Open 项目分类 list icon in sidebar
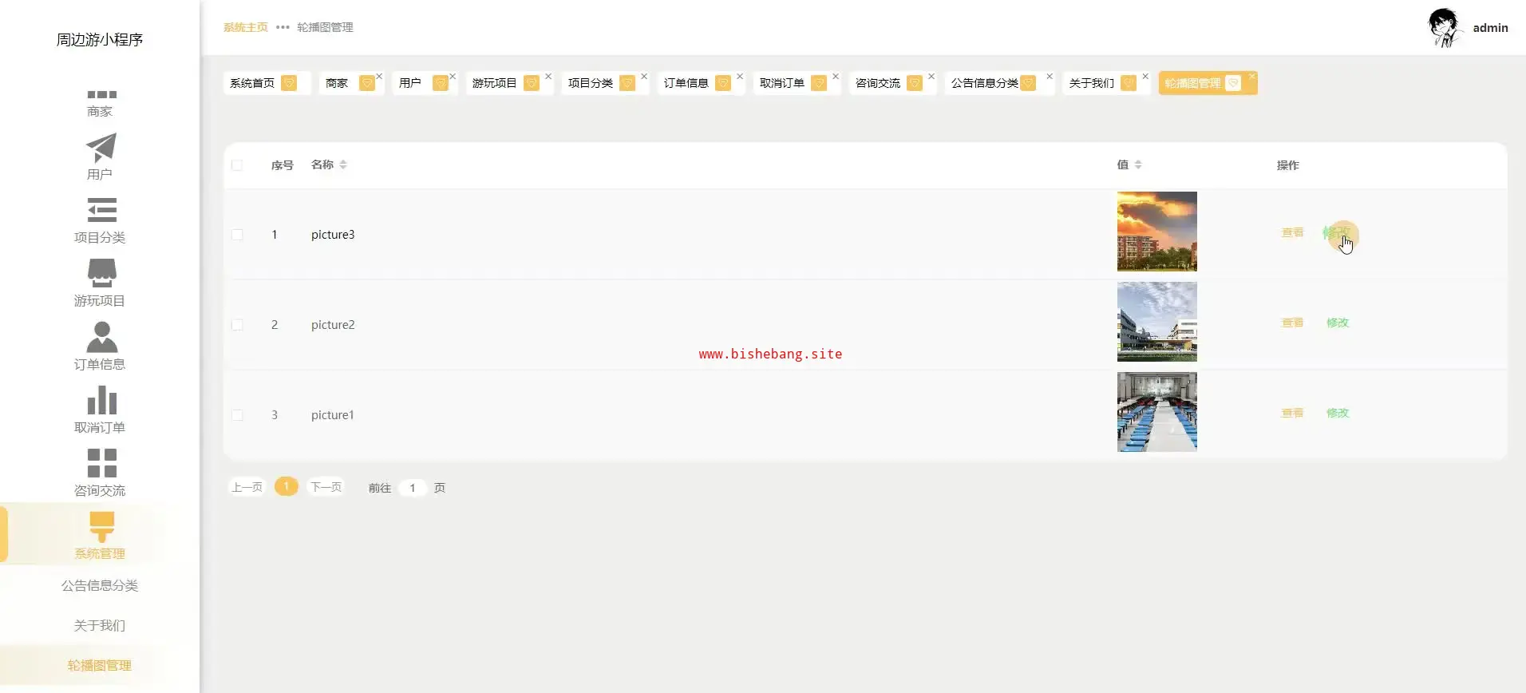 pos(101,210)
